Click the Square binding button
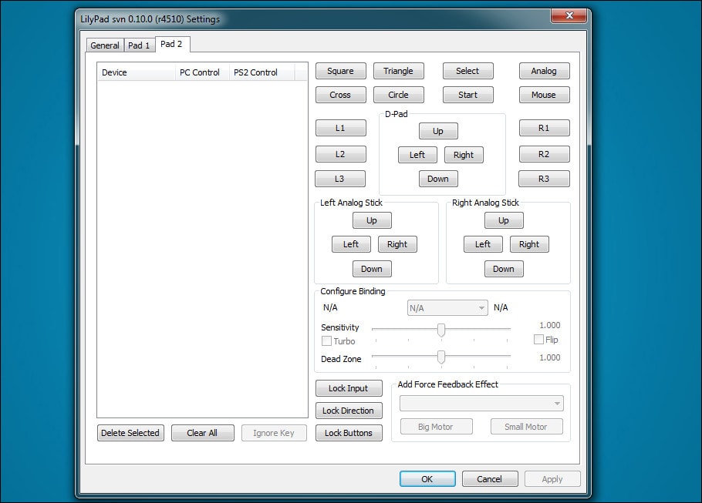This screenshot has width=702, height=503. tap(341, 71)
